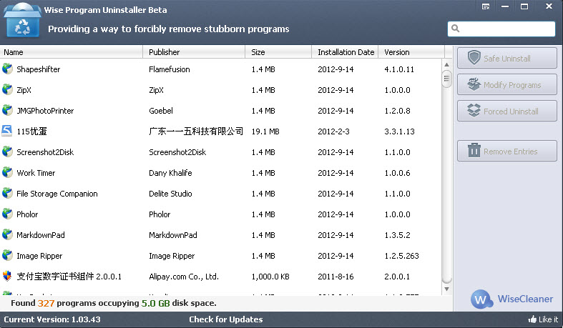Sort list by Publisher column header
The height and width of the screenshot is (328, 563).
[194, 52]
